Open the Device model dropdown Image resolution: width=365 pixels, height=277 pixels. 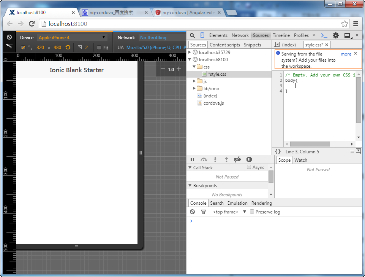[72, 38]
